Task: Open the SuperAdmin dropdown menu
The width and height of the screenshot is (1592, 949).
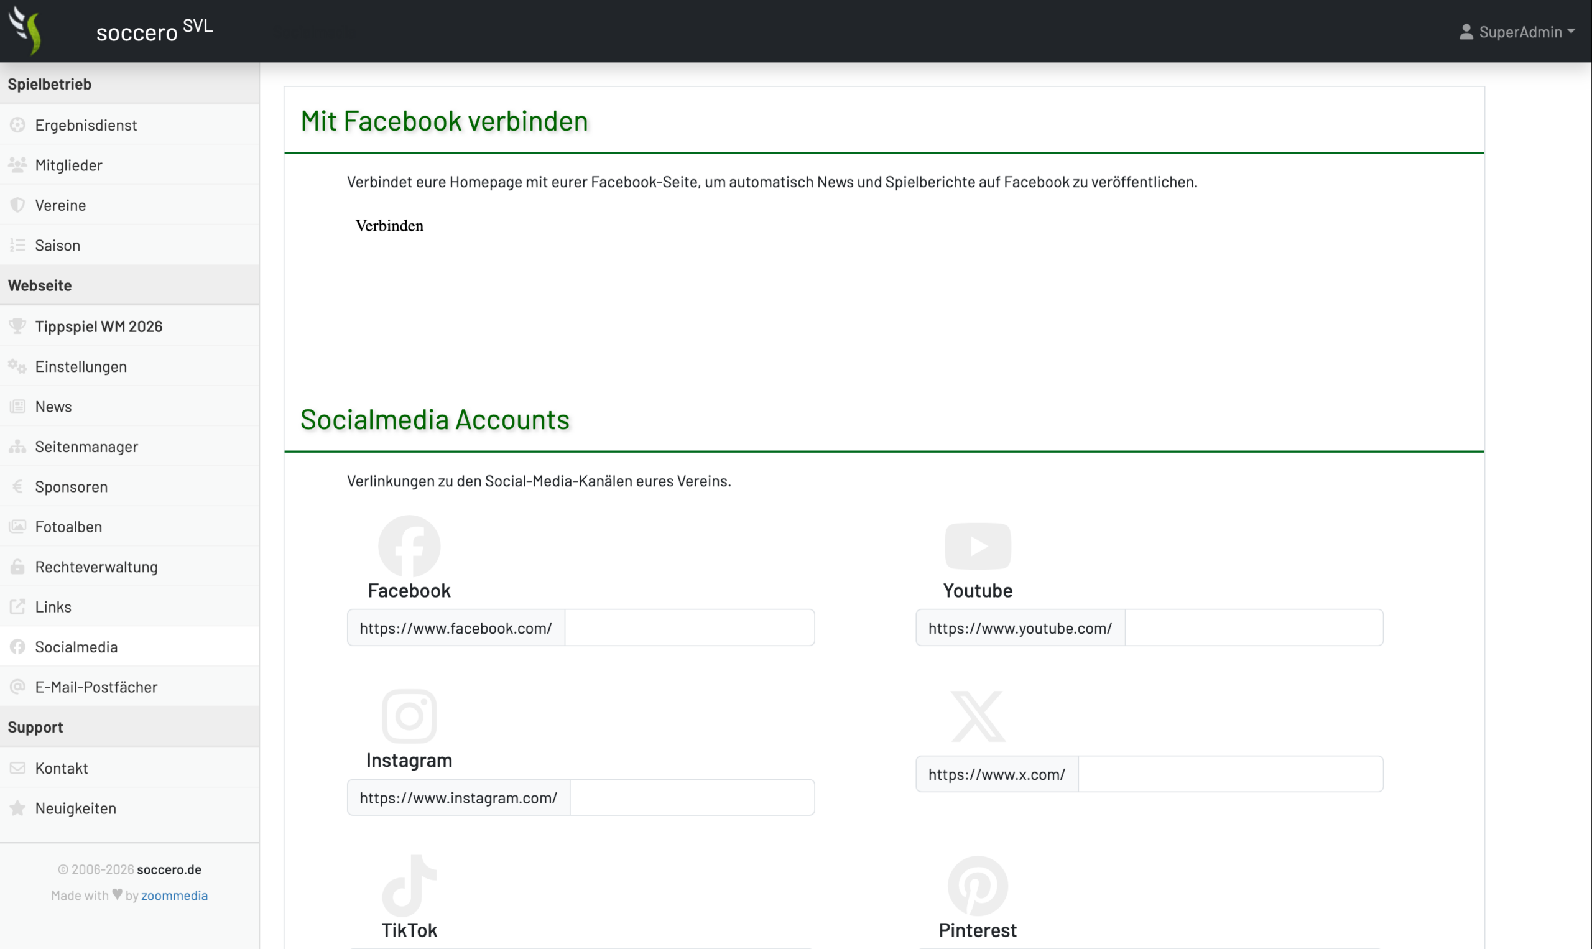Action: click(1517, 31)
